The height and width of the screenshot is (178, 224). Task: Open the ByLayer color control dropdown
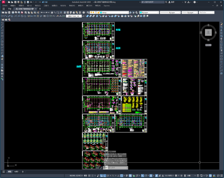tap(149, 12)
